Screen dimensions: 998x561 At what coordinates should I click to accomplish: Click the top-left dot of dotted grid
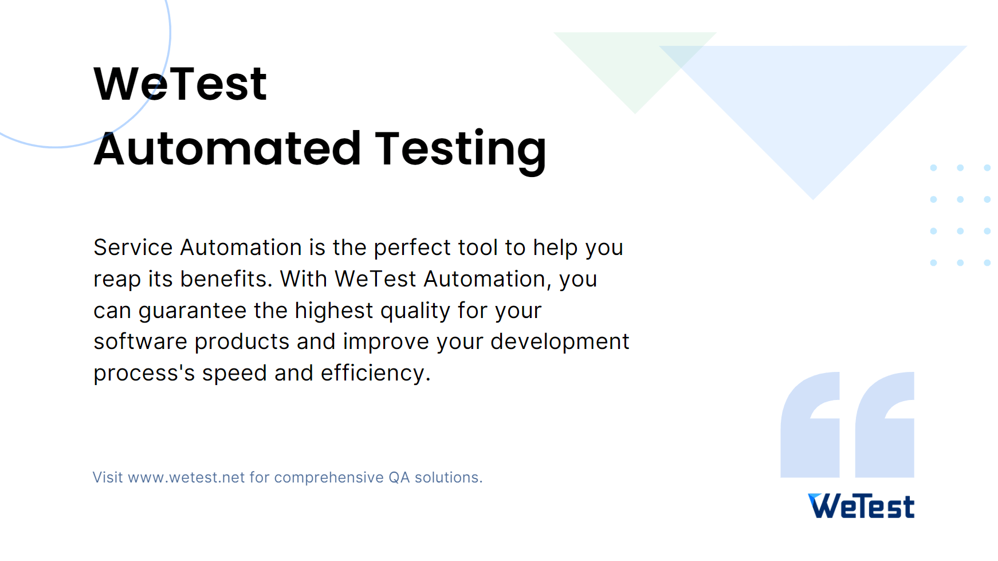click(x=933, y=168)
